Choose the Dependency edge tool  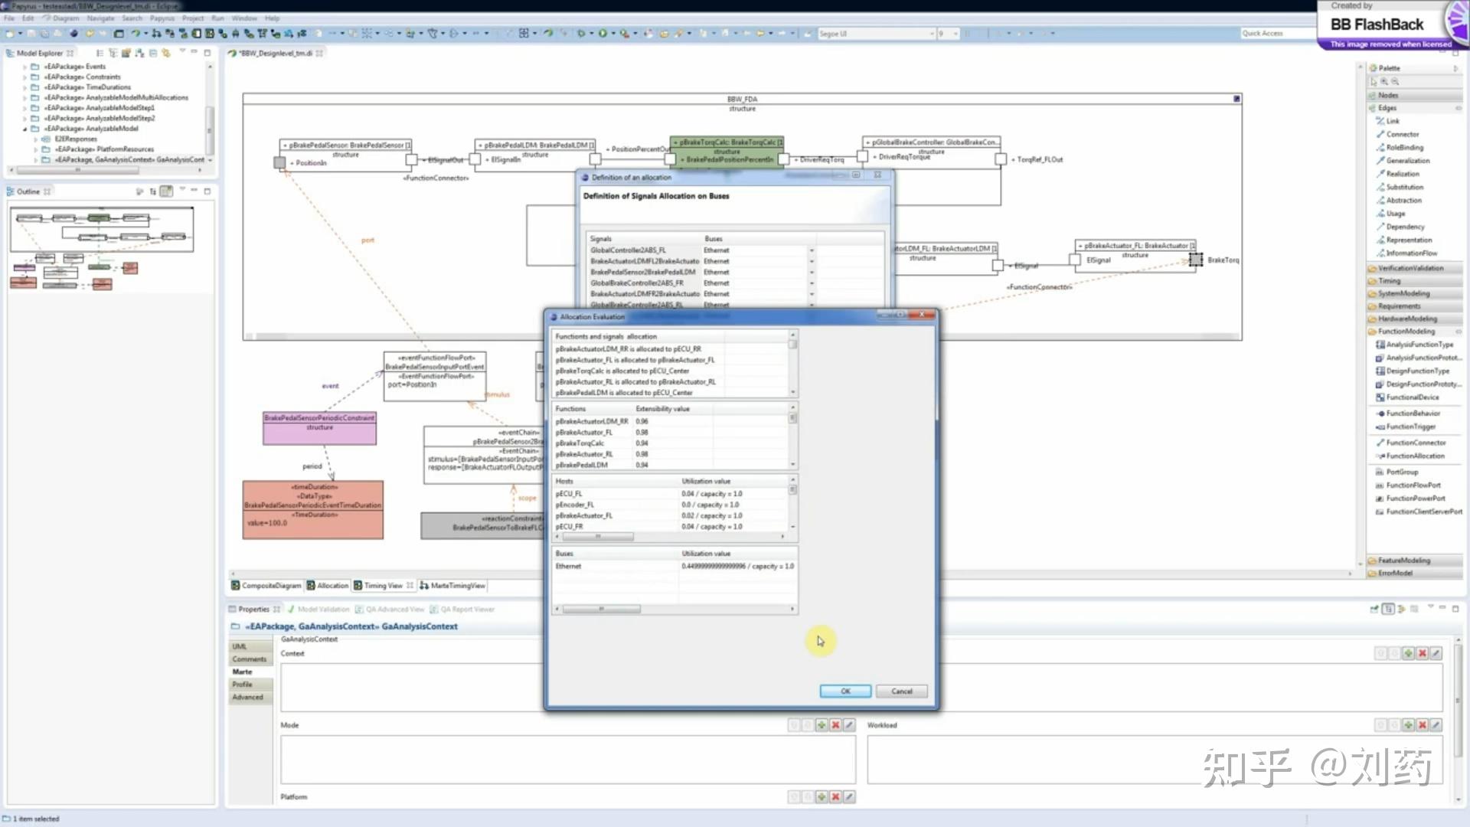[x=1405, y=227]
